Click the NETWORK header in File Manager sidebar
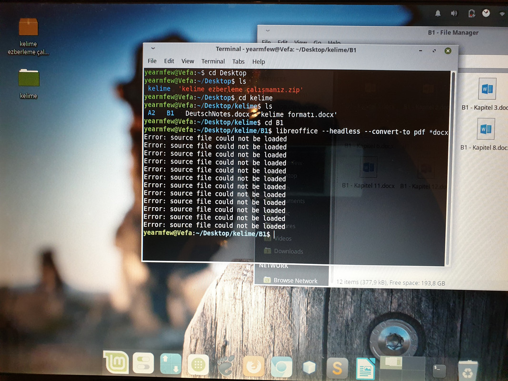Screen dimensions: 508x381 coord(273,266)
